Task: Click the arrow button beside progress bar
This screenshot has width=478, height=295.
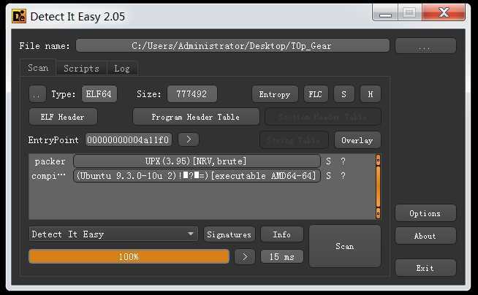Action: (x=245, y=257)
